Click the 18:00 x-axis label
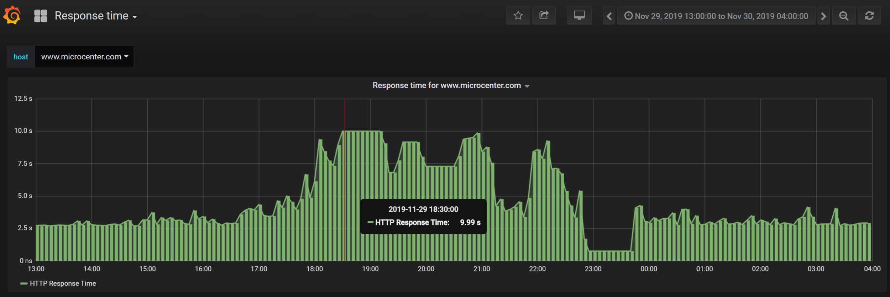 coord(315,269)
